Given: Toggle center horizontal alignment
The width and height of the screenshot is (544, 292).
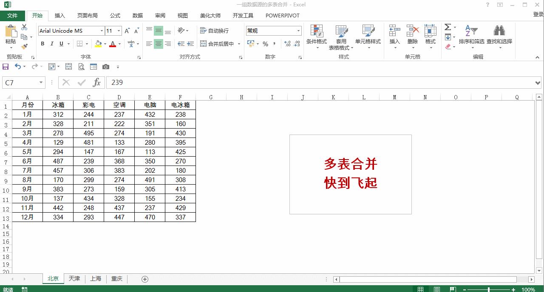Looking at the screenshot, I should tap(159, 44).
